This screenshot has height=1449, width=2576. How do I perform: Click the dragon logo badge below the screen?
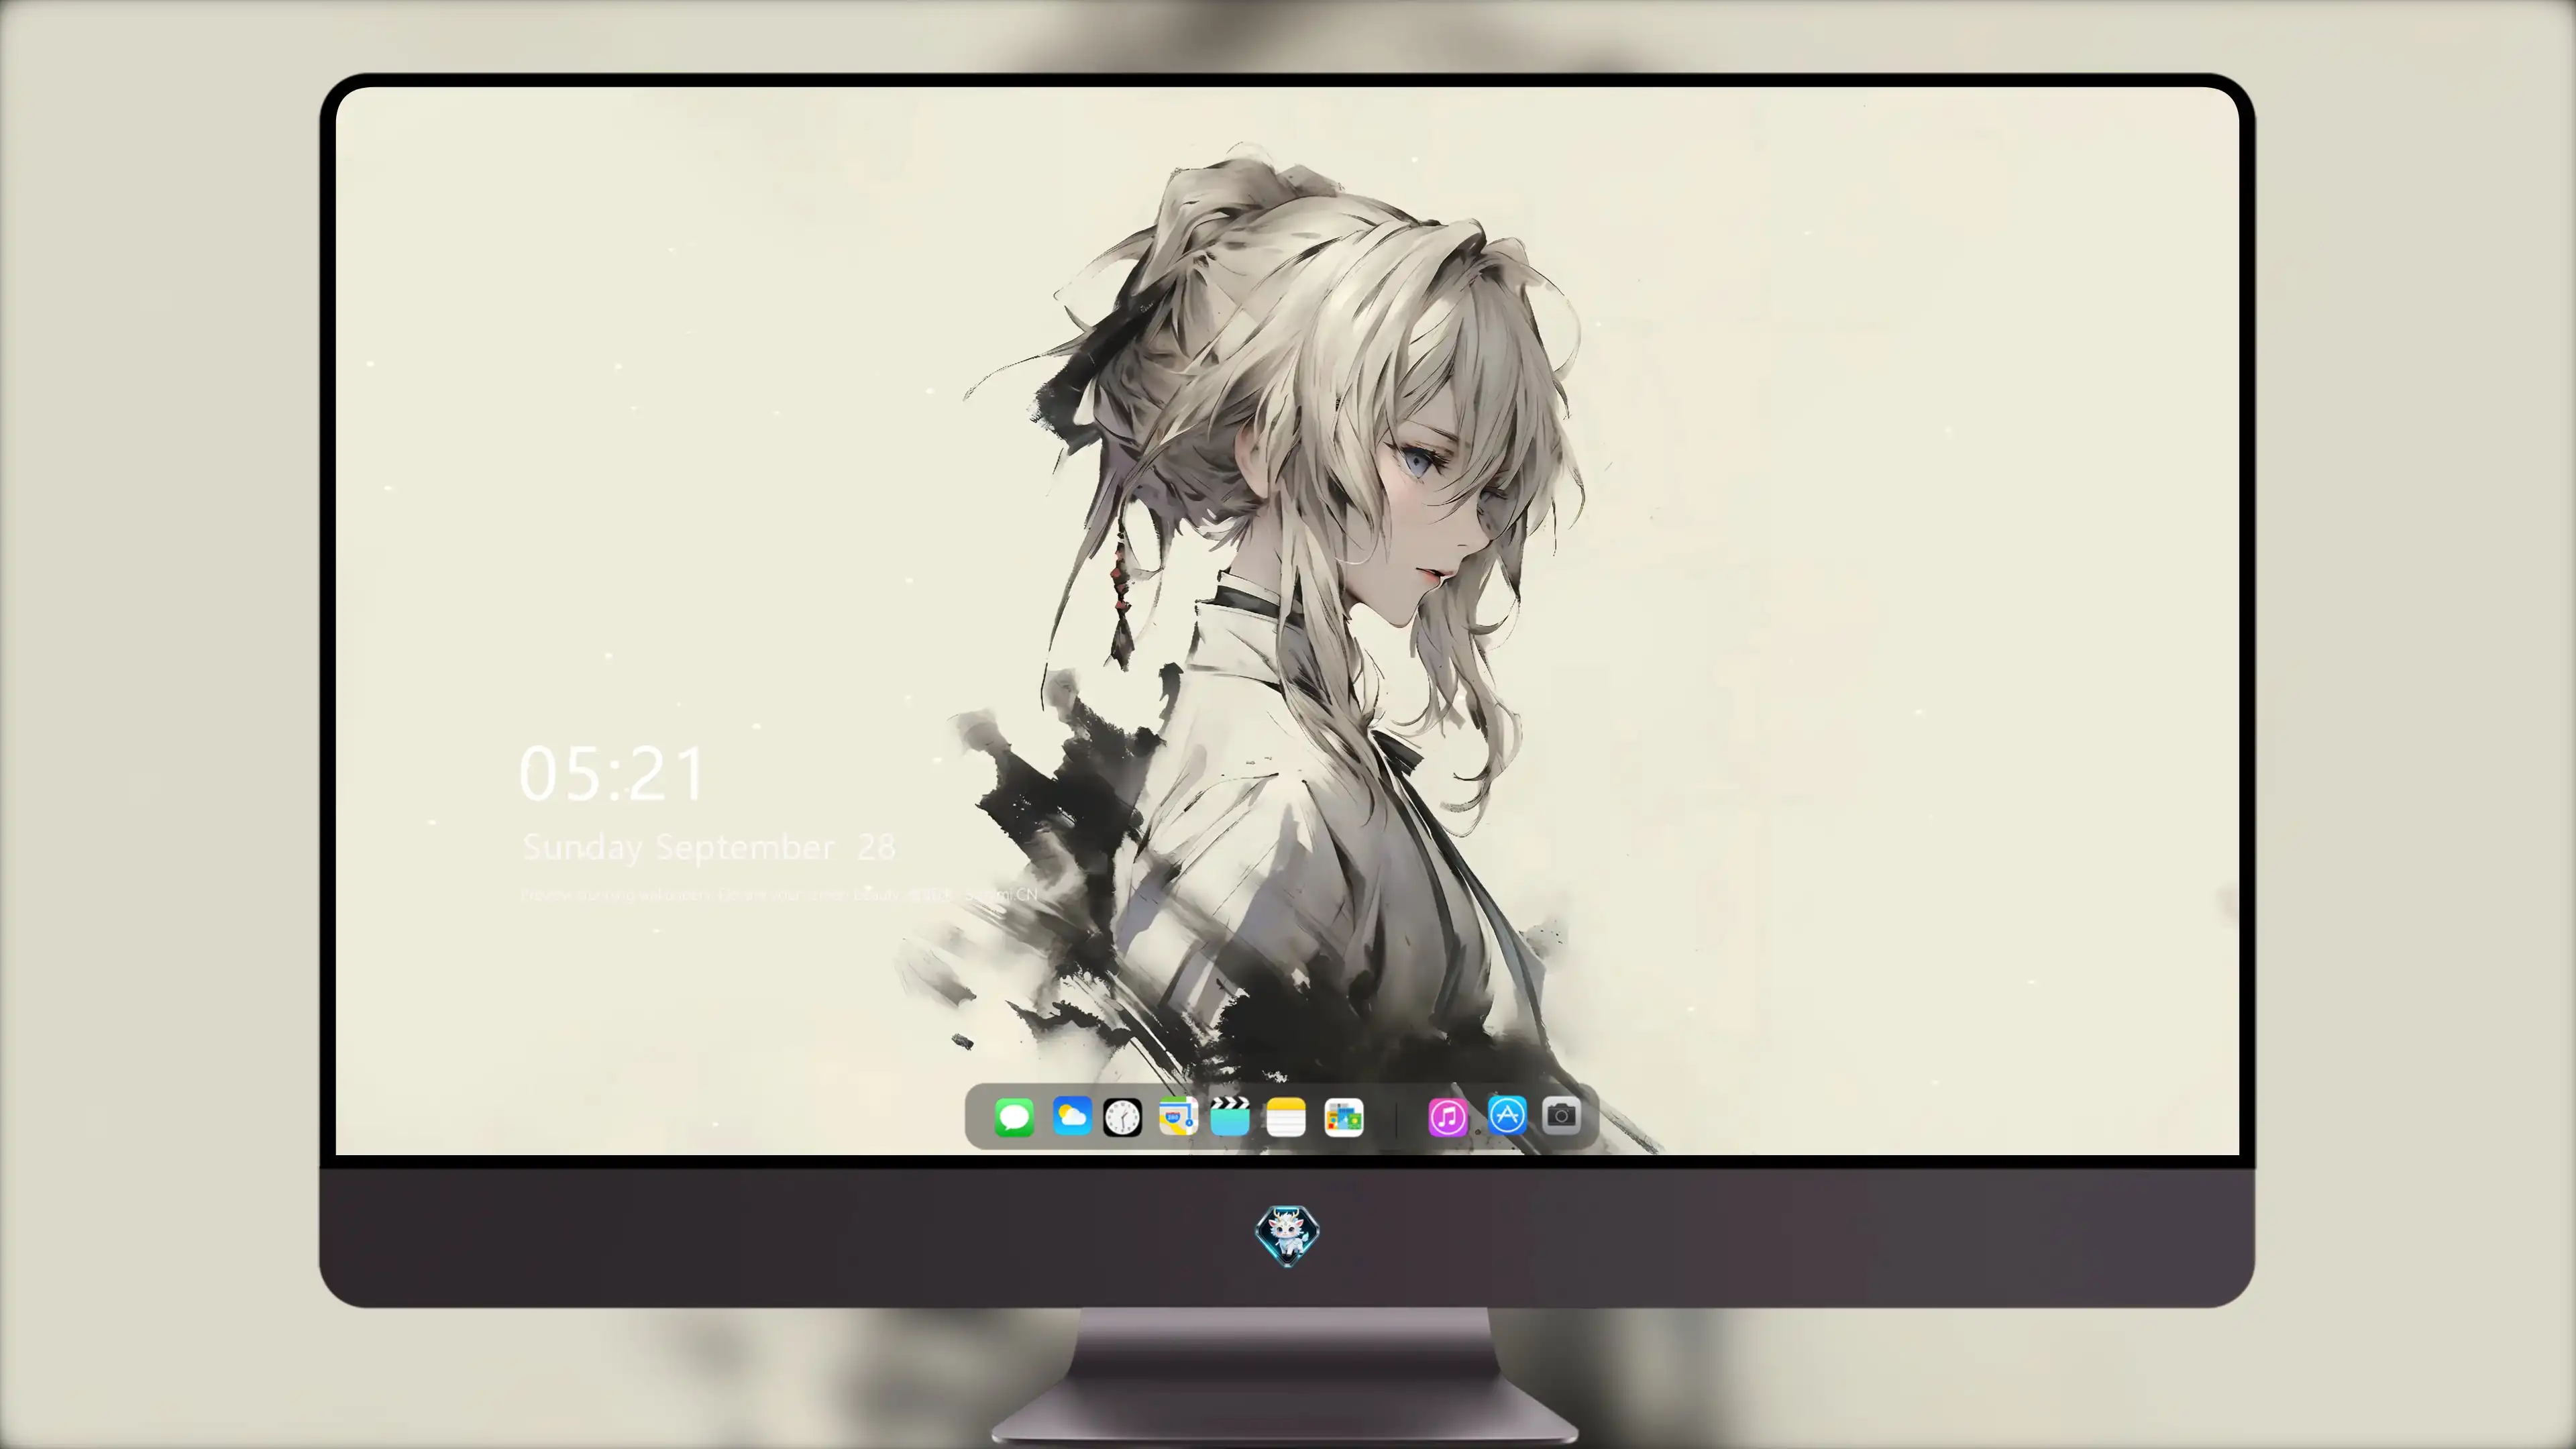1287,1236
